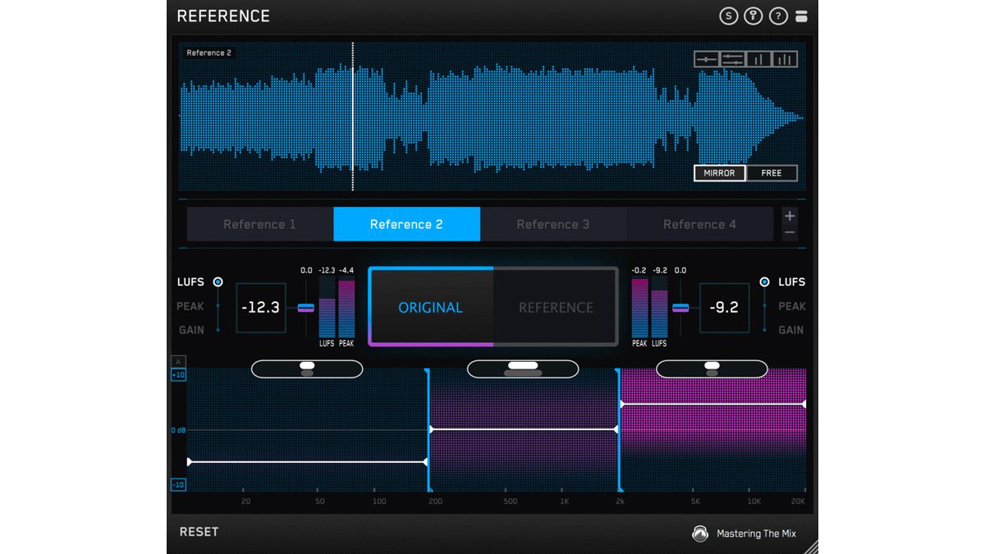This screenshot has width=985, height=554.
Task: Click the A snapshot button above the EQ display
Action: point(177,360)
